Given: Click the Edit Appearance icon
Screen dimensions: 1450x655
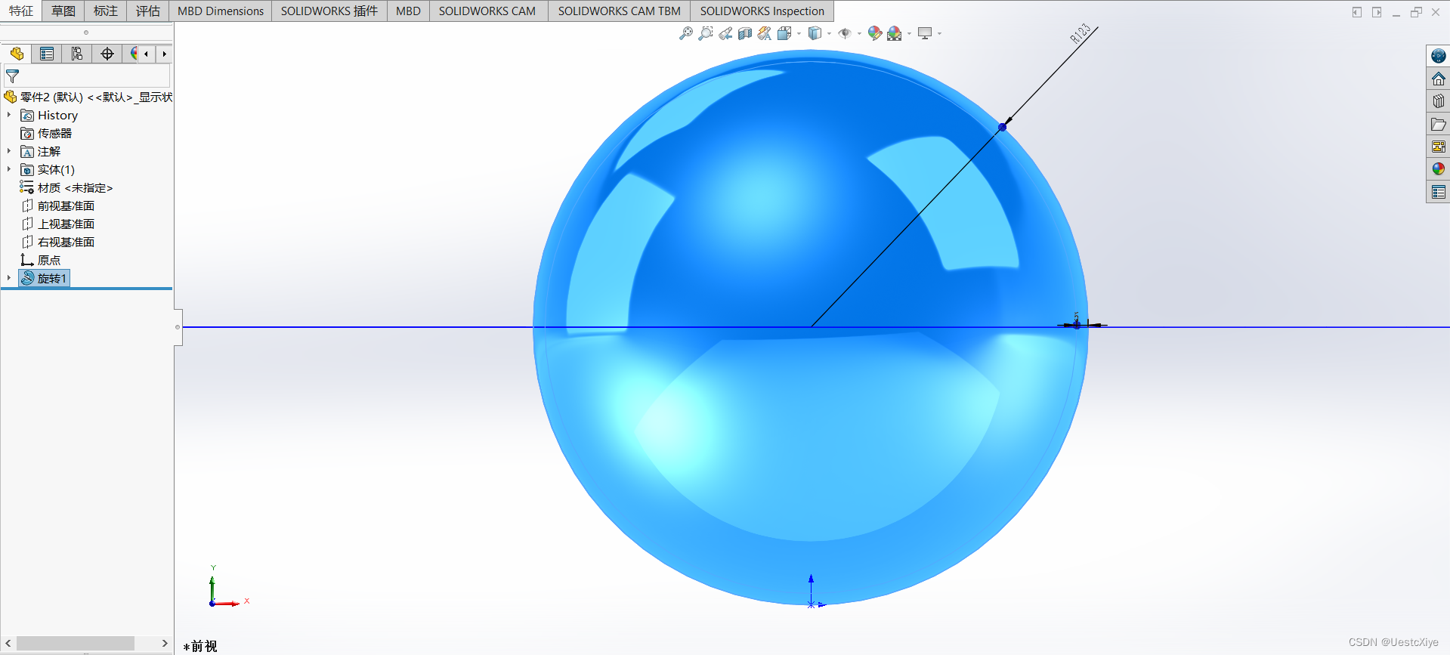Looking at the screenshot, I should [875, 33].
